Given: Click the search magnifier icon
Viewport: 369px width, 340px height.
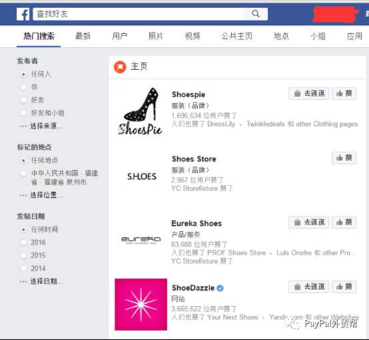Looking at the screenshot, I should [255, 14].
